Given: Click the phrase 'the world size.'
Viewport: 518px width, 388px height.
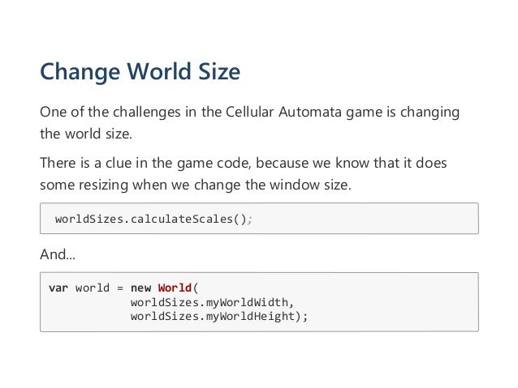Looking at the screenshot, I should 86,134.
